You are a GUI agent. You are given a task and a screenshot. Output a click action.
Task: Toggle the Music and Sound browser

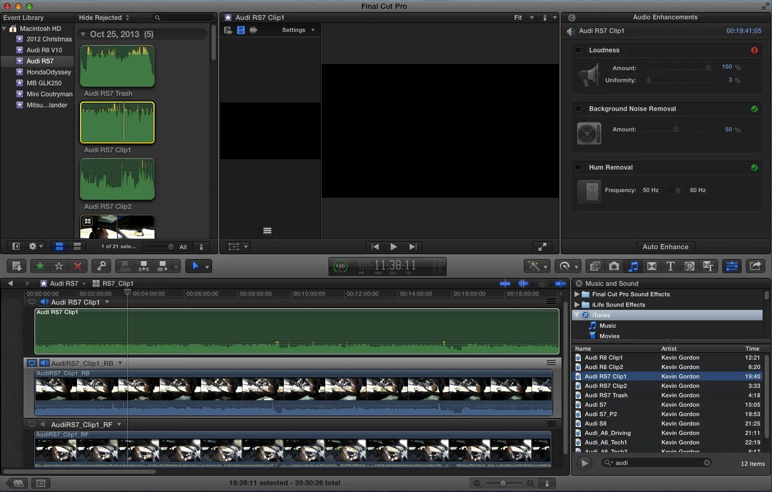coord(633,266)
